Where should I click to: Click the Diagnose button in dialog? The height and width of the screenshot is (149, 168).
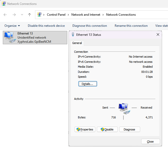130,129
